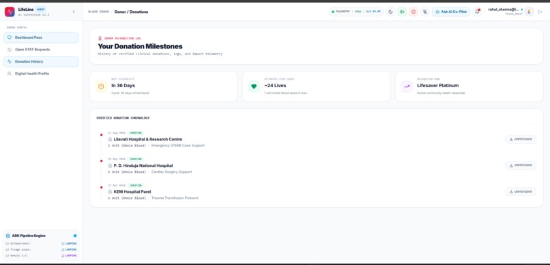Screen dimensions: 550x265
Task: Click the Donation History pulse icon
Action: click(x=10, y=61)
